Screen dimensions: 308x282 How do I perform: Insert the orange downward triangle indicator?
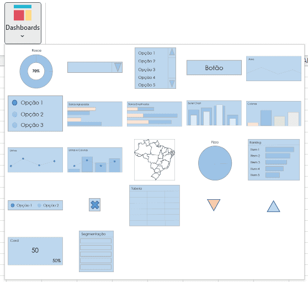pyautogui.click(x=214, y=205)
